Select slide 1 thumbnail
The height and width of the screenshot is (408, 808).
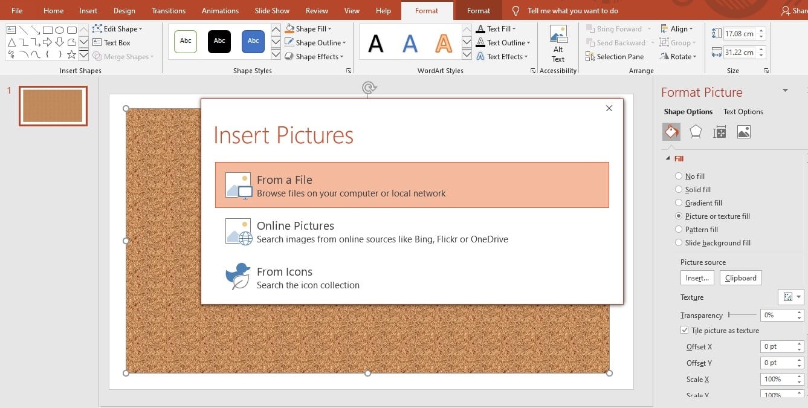pyautogui.click(x=53, y=106)
